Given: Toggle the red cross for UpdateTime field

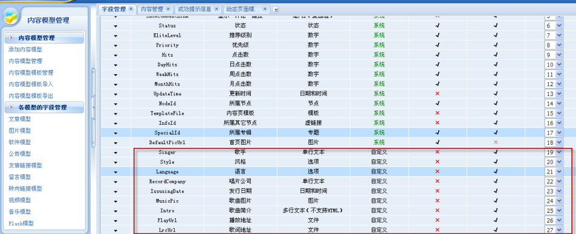Looking at the screenshot, I should pyautogui.click(x=437, y=93).
